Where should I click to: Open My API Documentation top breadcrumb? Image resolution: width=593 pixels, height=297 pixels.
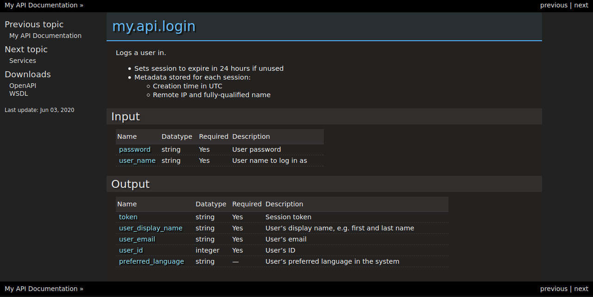click(41, 5)
